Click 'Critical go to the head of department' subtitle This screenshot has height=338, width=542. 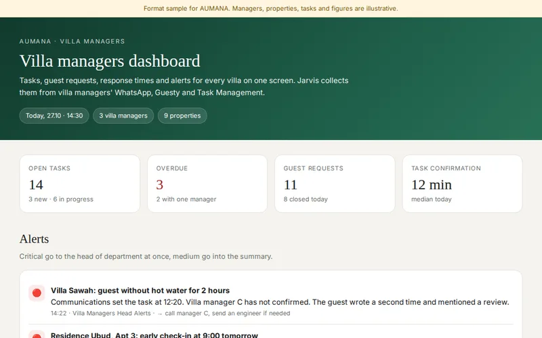pos(146,257)
